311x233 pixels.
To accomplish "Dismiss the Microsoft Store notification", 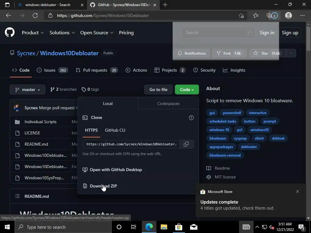I will 298,191.
